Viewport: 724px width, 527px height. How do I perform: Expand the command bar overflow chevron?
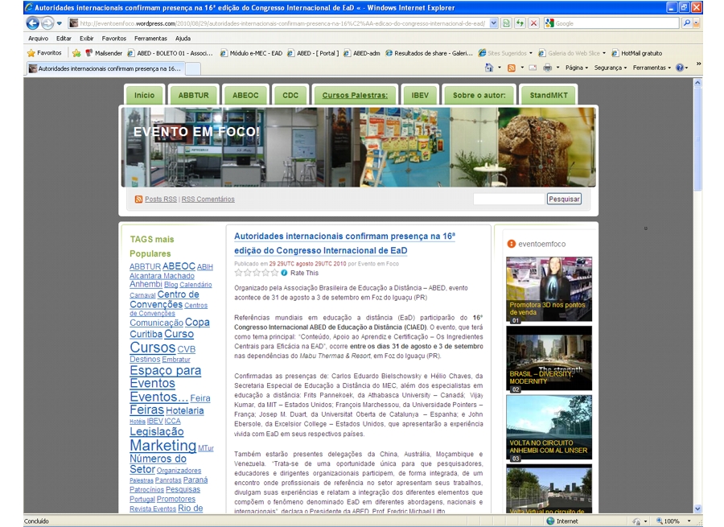698,64
